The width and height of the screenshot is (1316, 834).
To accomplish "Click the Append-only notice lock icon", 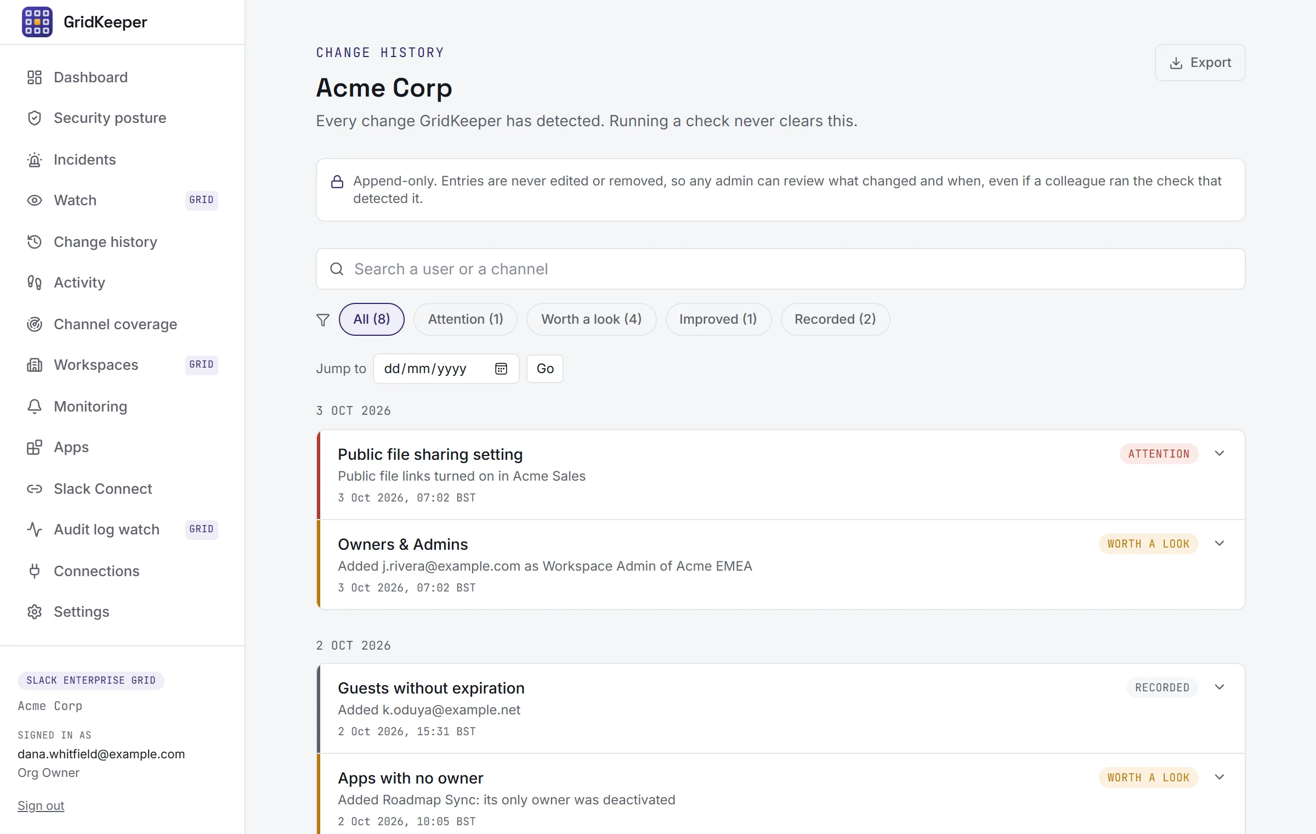I will [337, 182].
